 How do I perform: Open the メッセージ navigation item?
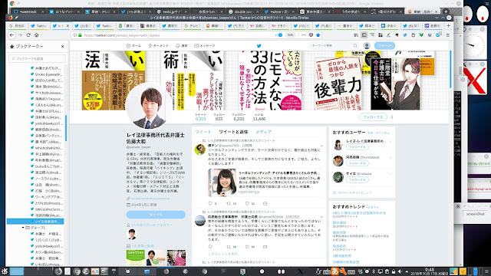coord(205,46)
